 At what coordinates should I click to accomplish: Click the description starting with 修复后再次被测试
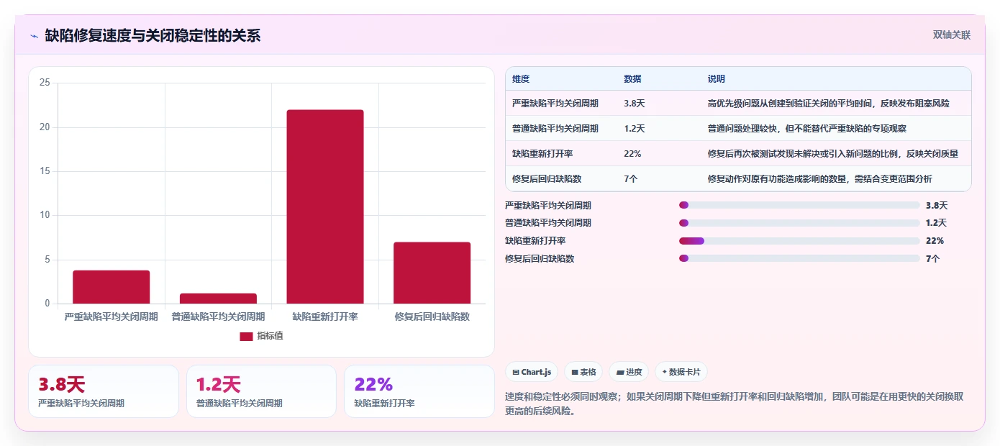coord(833,154)
